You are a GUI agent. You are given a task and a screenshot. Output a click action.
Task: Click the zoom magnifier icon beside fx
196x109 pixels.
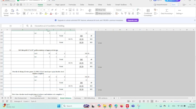click(27, 26)
